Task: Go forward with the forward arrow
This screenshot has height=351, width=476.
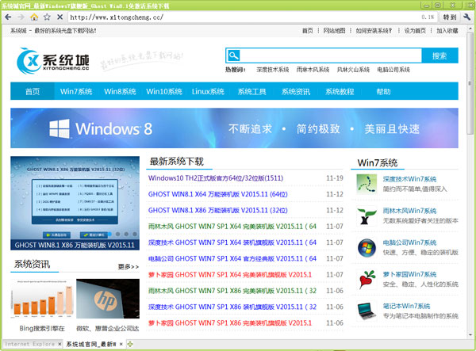Action: [x=21, y=17]
